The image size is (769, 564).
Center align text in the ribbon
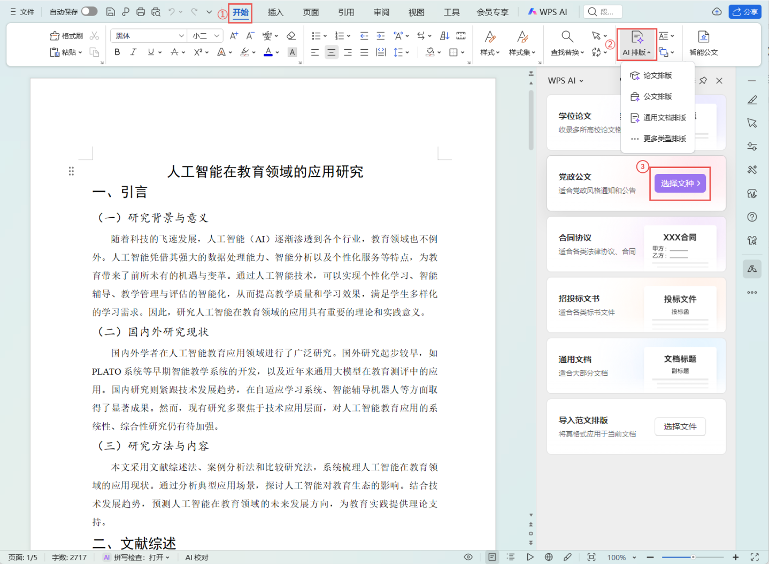(332, 52)
